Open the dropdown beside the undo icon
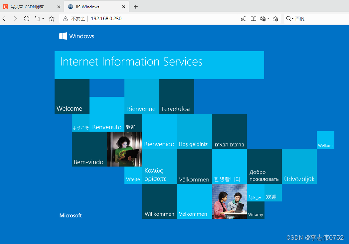349x244 pixels. 43,19
